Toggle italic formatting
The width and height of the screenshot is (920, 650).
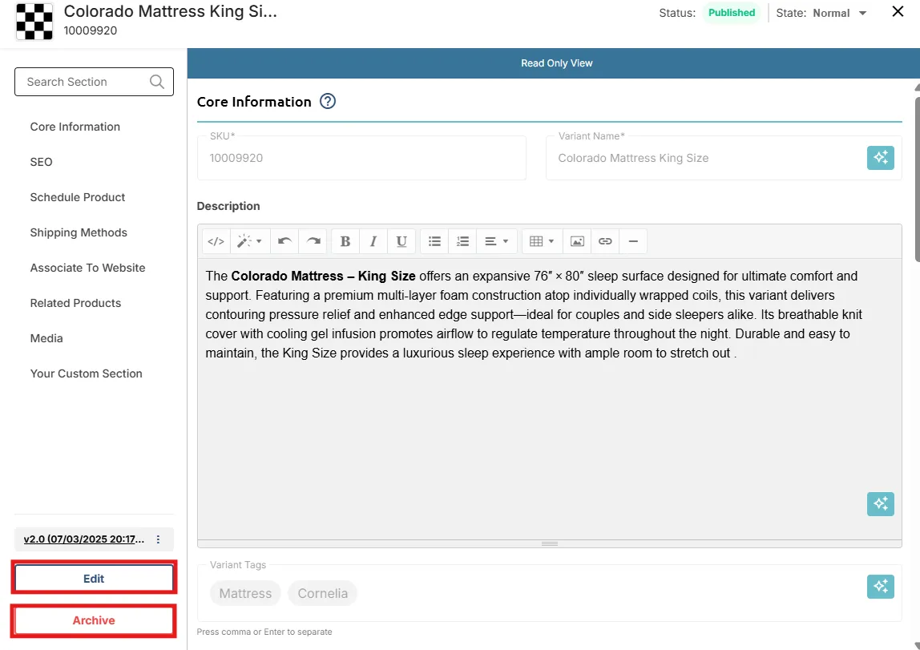coord(373,241)
